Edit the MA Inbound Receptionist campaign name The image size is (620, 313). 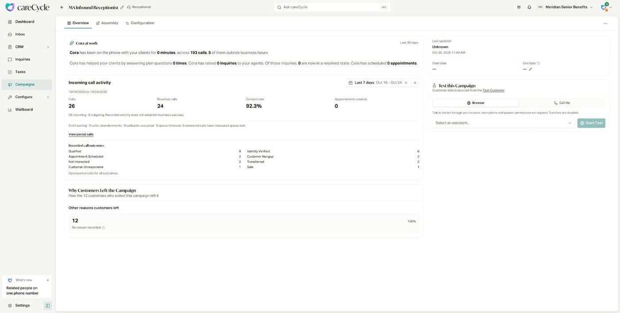click(x=122, y=7)
